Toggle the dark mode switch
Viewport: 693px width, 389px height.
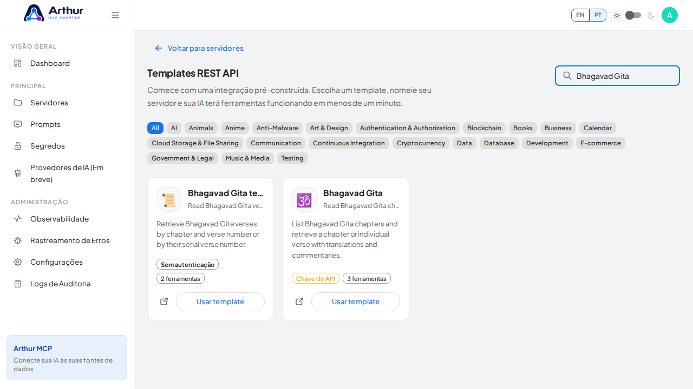coord(633,15)
